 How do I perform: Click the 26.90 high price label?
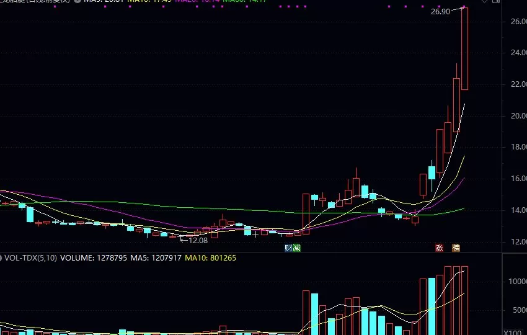tap(440, 12)
